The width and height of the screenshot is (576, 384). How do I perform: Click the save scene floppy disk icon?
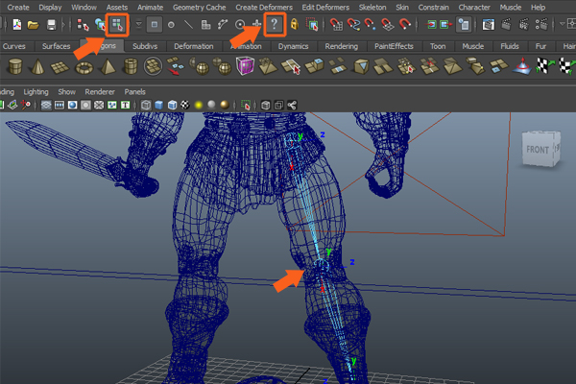pyautogui.click(x=50, y=24)
